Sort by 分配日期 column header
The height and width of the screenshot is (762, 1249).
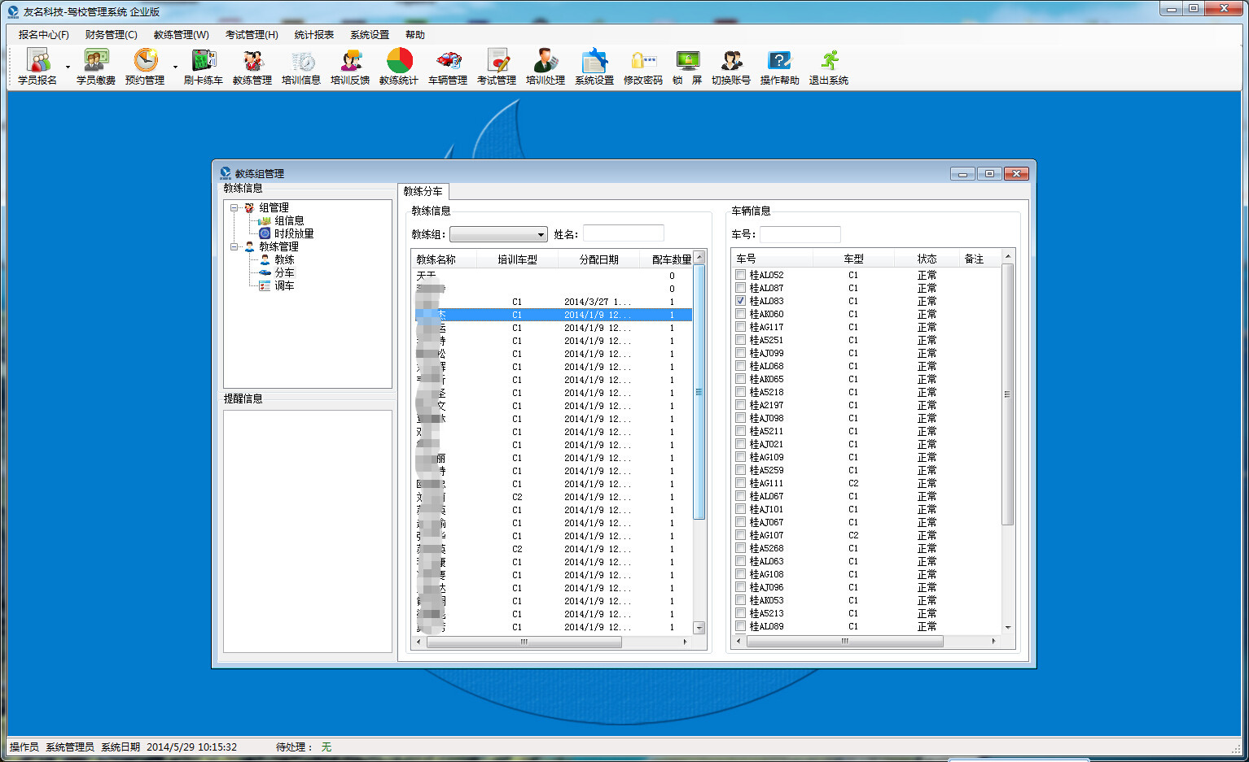click(x=599, y=259)
